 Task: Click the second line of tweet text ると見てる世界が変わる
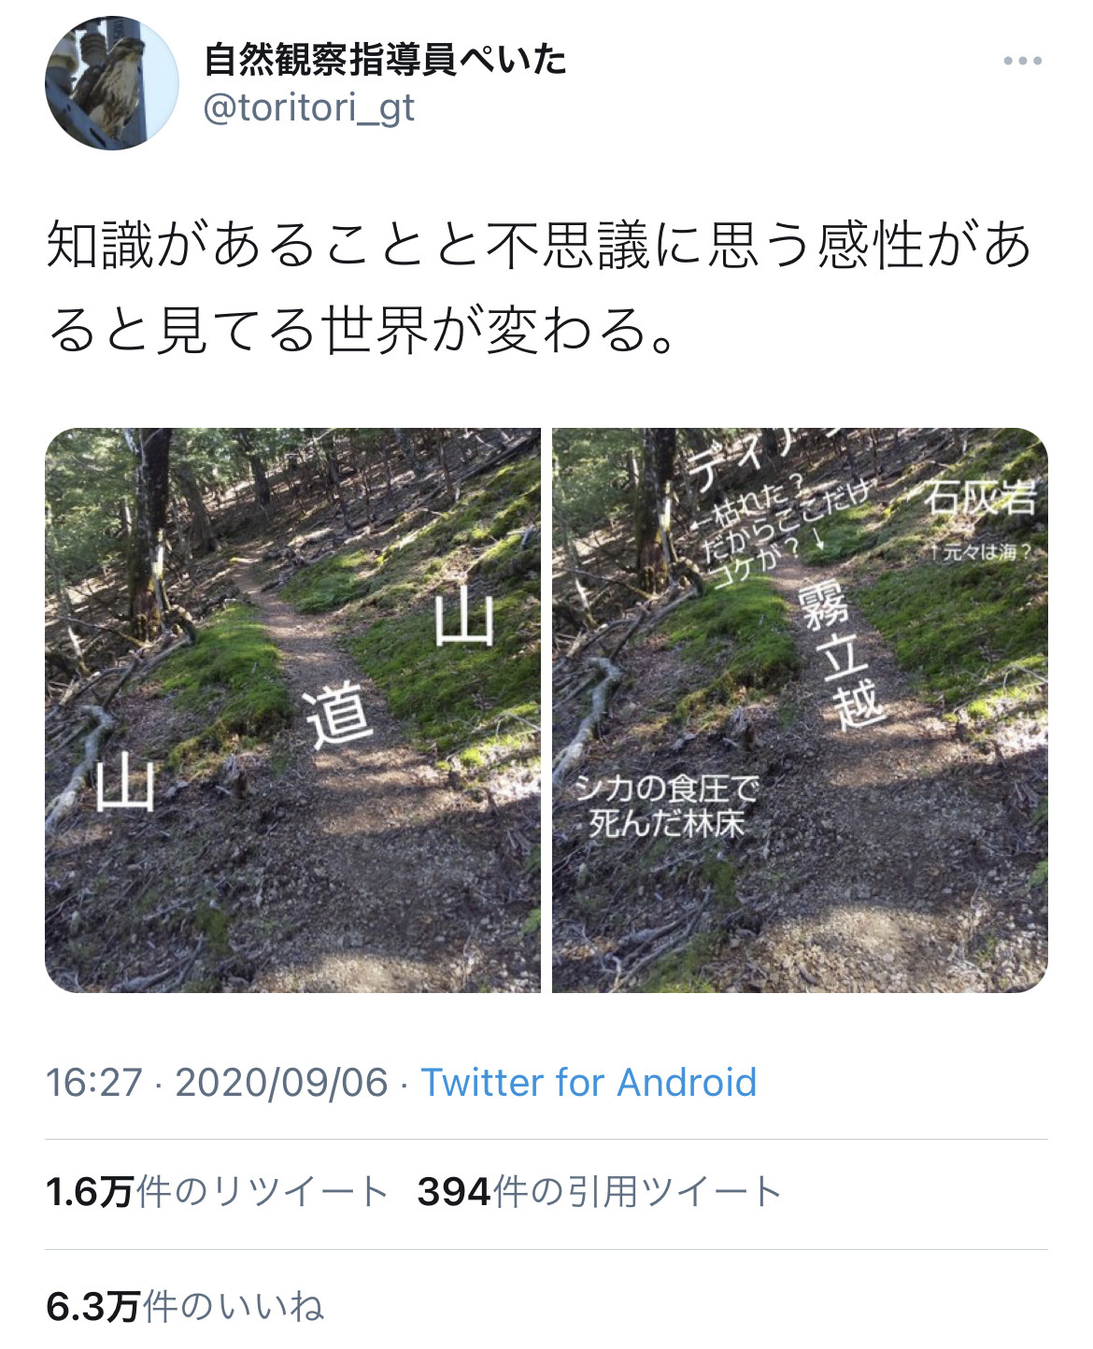362,331
